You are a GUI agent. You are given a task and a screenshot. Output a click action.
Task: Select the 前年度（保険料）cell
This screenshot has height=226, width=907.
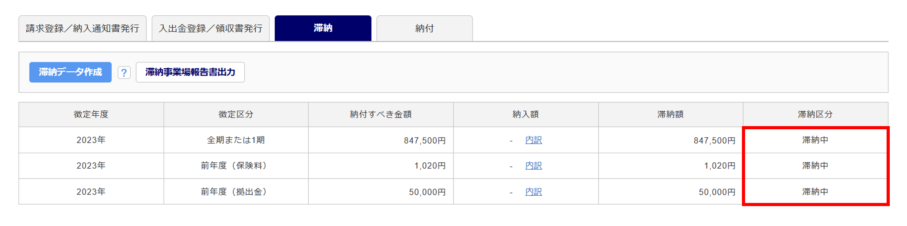(x=236, y=166)
